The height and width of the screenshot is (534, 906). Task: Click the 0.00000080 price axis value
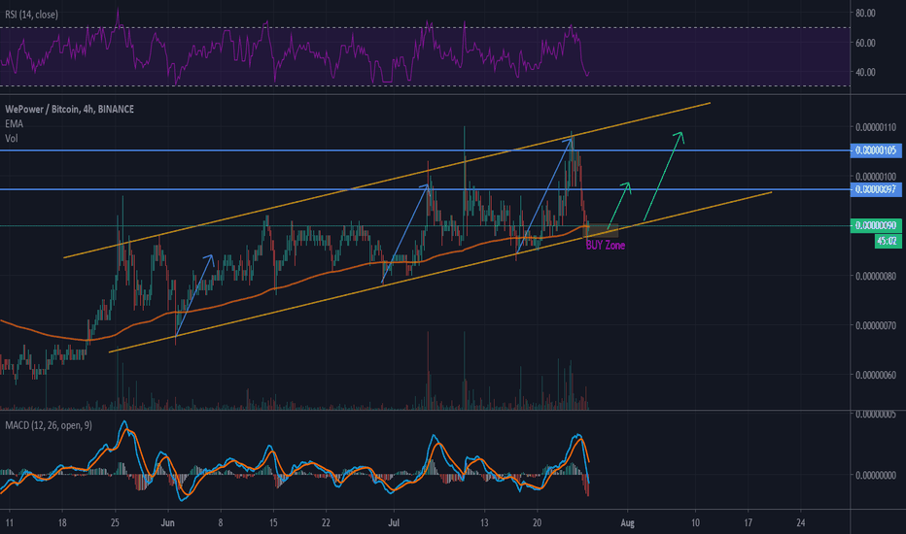876,276
